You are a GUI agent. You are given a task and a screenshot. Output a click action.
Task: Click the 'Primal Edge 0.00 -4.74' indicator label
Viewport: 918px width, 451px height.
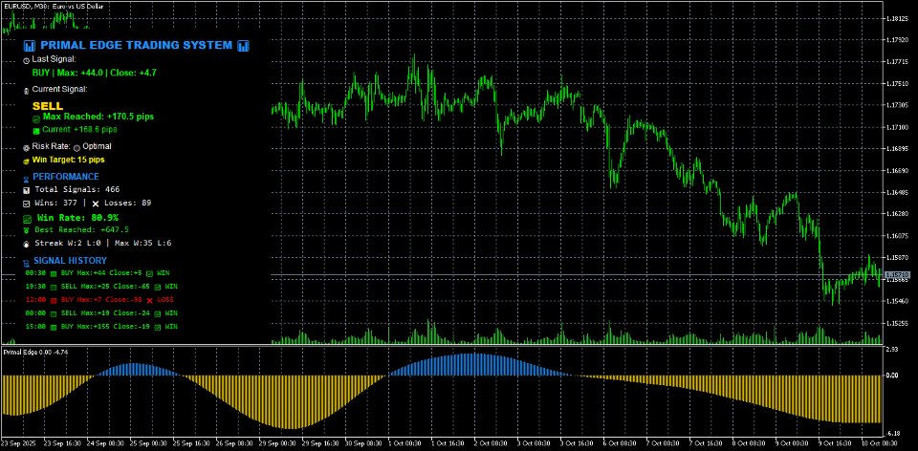(35, 353)
